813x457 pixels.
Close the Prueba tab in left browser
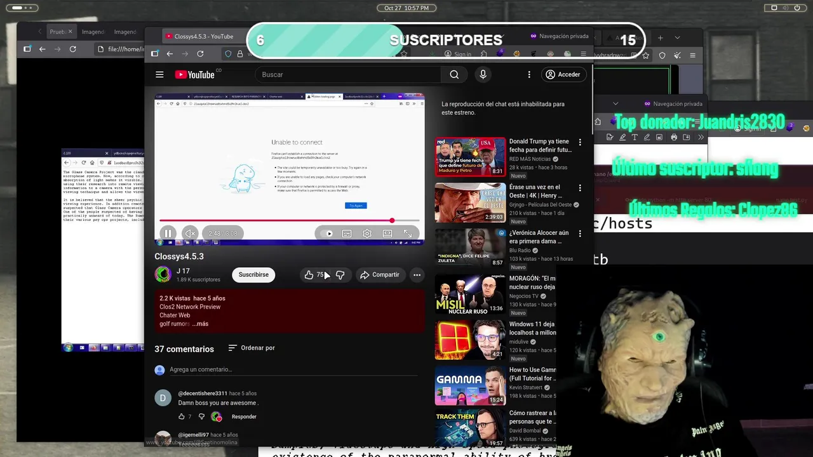70,32
